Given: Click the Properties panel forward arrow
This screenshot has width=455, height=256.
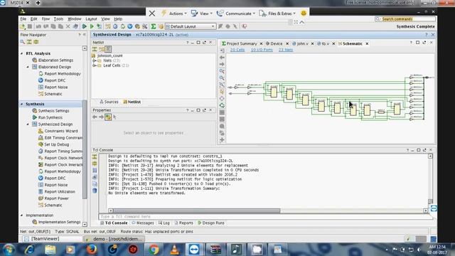Looking at the screenshot, I should (101, 117).
